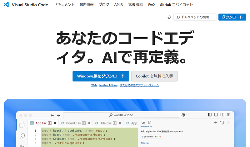Click the plus icon for new chat
This screenshot has width=250, height=147.
tap(216, 123)
